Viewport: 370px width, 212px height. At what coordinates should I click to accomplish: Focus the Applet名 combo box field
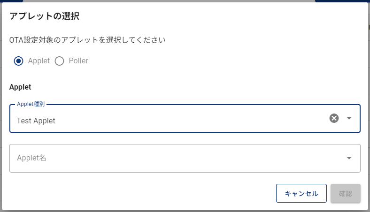click(185, 158)
